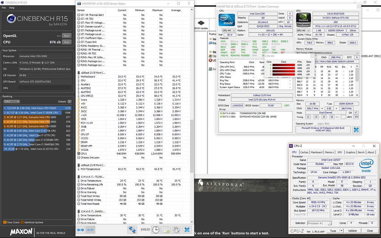Click the CPU-Z Close button

(x=370, y=231)
